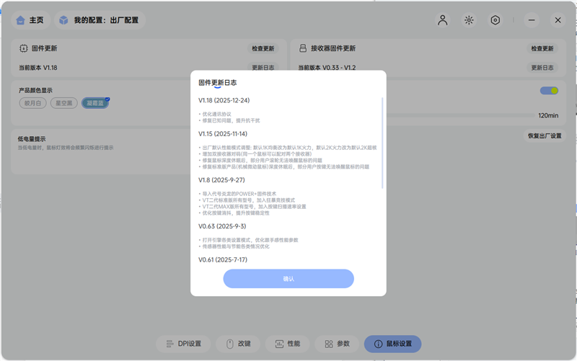Click the 接收器固件更新 receiver icon
This screenshot has width=577, height=361.
[303, 48]
